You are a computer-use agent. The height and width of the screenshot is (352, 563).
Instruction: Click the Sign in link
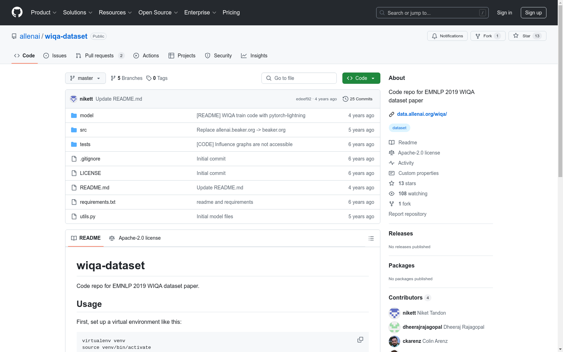pos(505,13)
